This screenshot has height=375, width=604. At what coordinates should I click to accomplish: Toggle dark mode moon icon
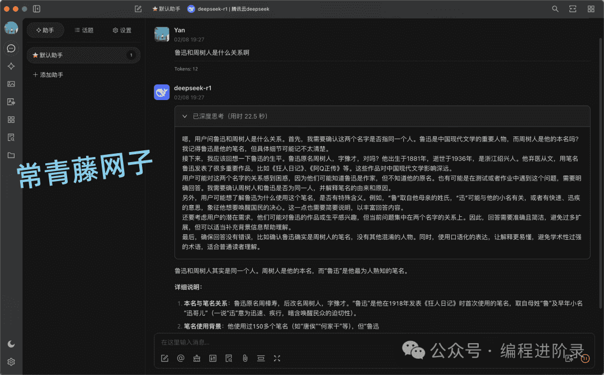11,344
